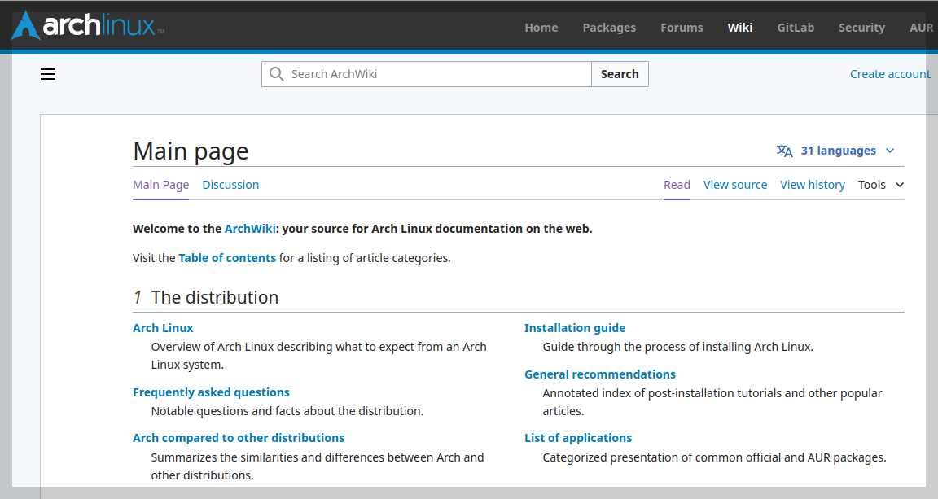Open the Tools dropdown menu
The image size is (938, 499).
tap(880, 185)
